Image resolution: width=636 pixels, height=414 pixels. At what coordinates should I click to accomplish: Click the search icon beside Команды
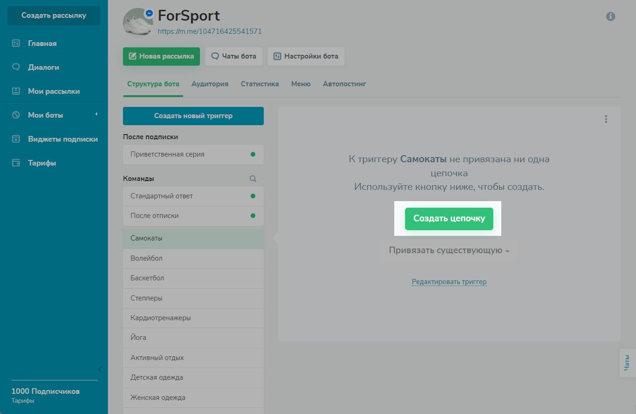click(253, 179)
